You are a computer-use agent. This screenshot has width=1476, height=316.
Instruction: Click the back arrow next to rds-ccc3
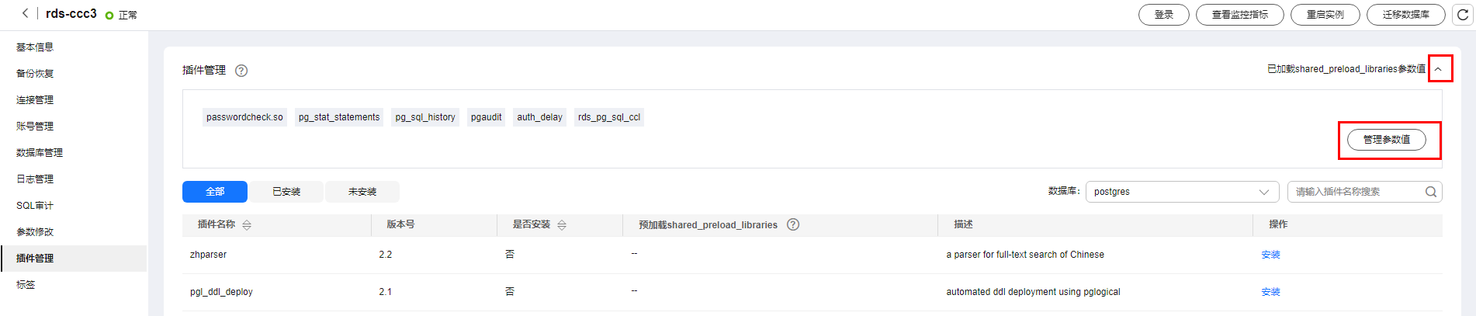pos(25,13)
